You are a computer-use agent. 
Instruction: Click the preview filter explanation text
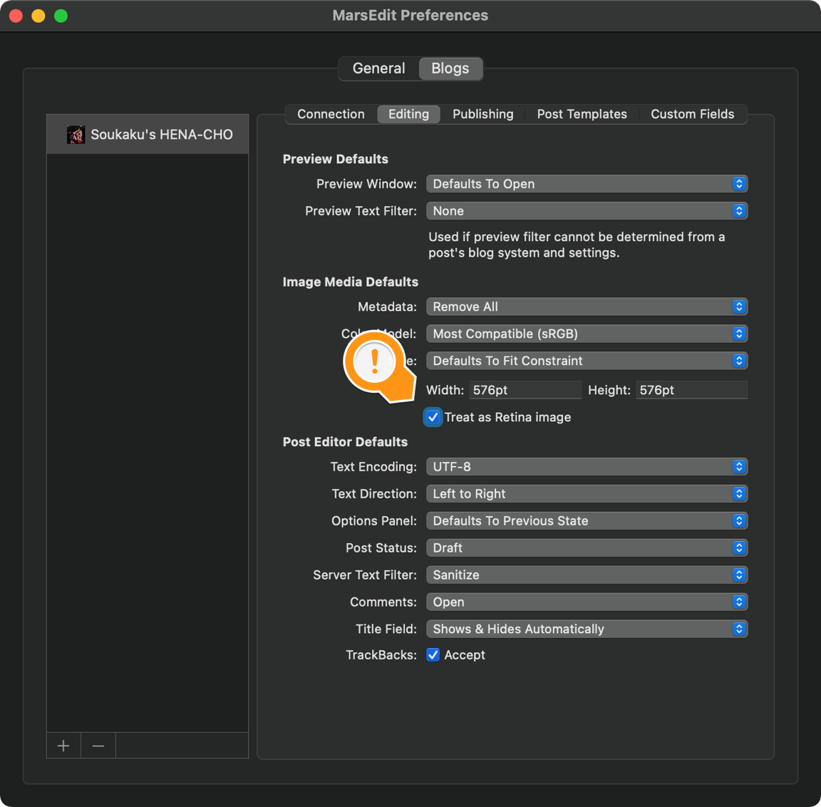pyautogui.click(x=577, y=245)
